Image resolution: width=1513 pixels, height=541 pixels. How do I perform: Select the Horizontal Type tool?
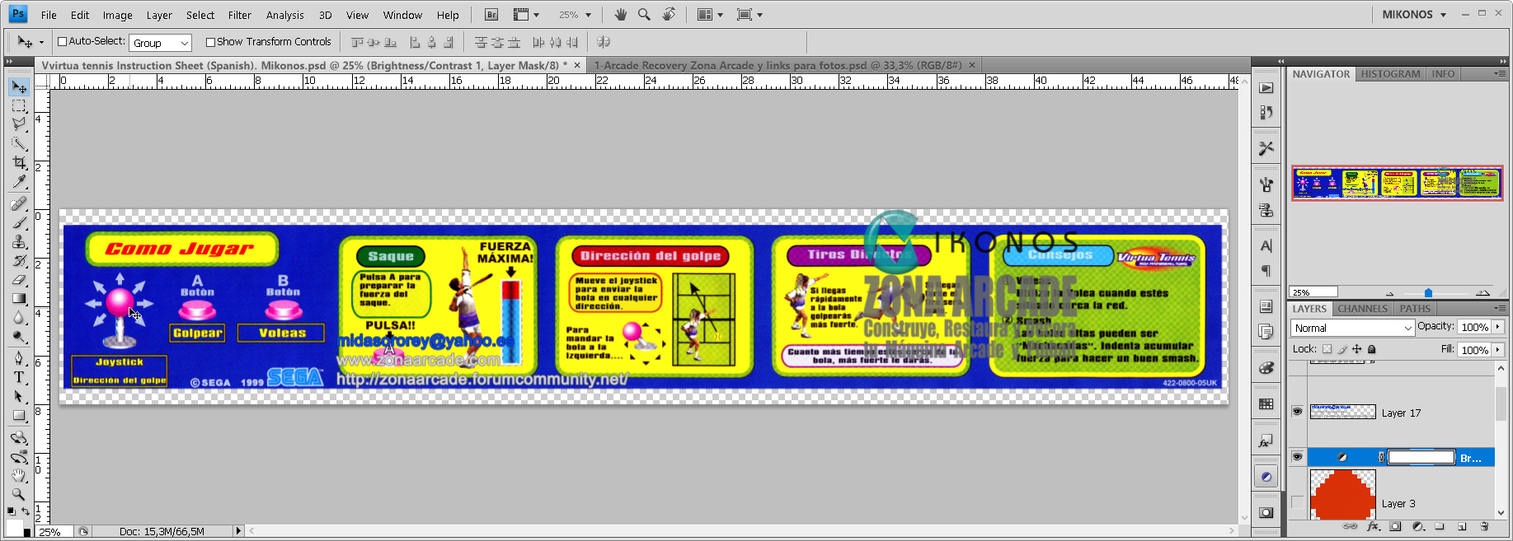19,377
